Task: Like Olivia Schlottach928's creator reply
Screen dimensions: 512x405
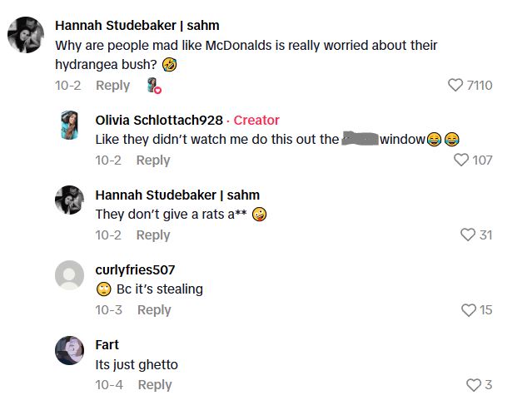Action: (461, 160)
